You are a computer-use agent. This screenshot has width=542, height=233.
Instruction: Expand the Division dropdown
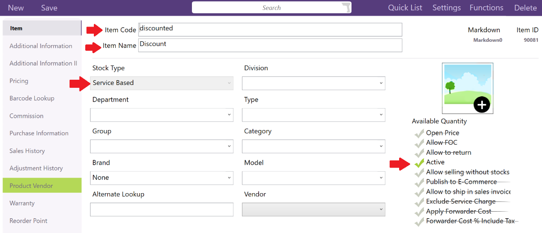click(x=313, y=83)
